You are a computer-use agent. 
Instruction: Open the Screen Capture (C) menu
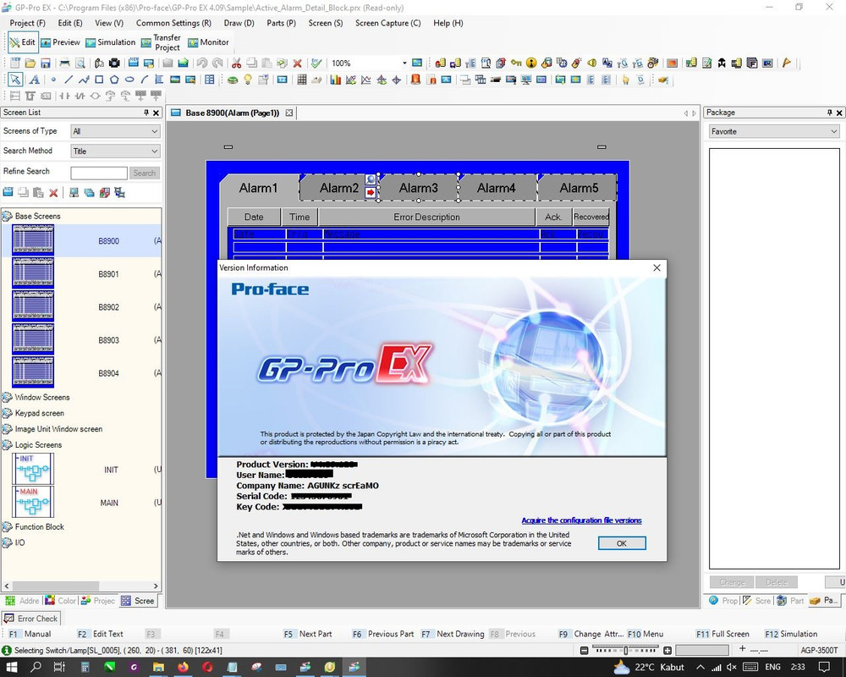coord(388,23)
